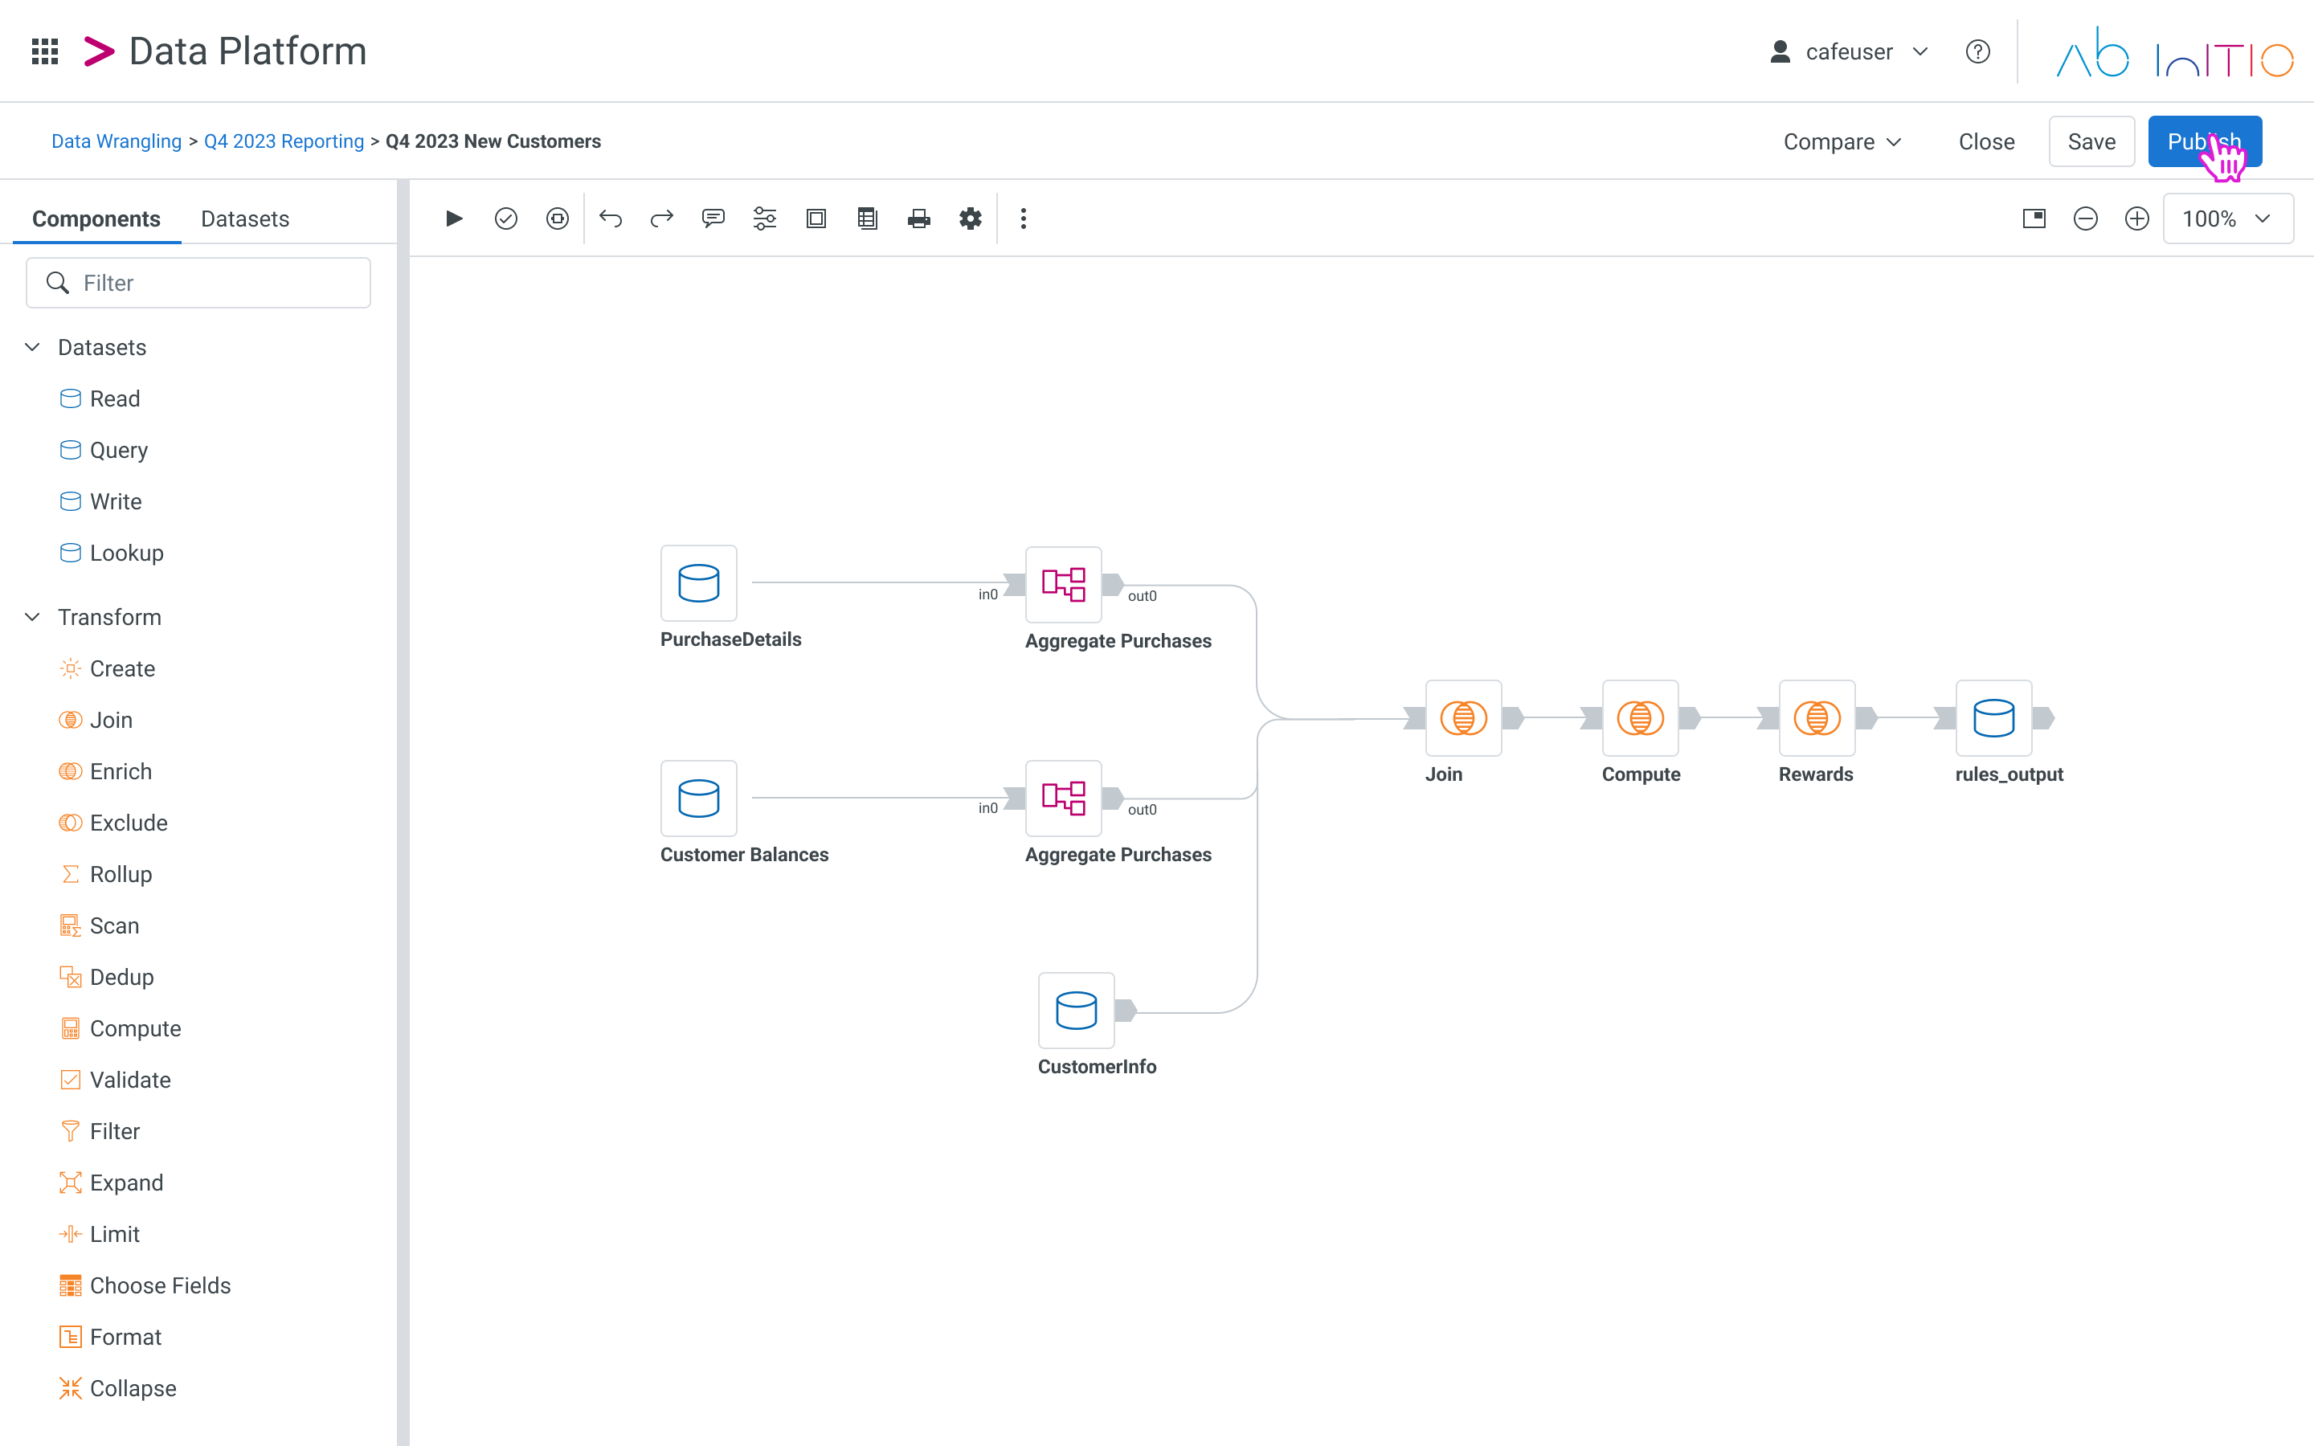
Task: Select the Validate transform component
Action: tap(115, 1080)
